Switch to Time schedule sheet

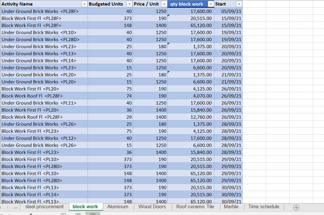pyautogui.click(x=264, y=207)
